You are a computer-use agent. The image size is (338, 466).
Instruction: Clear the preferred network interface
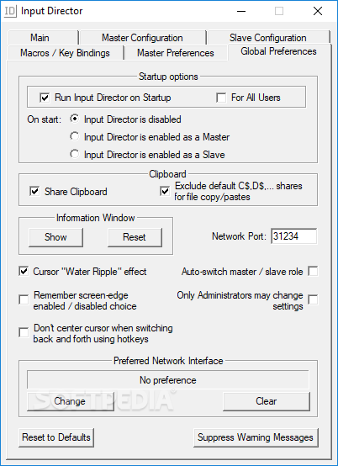(267, 401)
